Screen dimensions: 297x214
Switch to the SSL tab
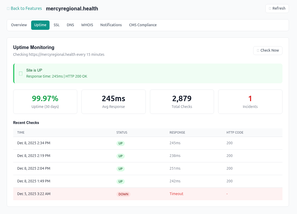pos(57,25)
